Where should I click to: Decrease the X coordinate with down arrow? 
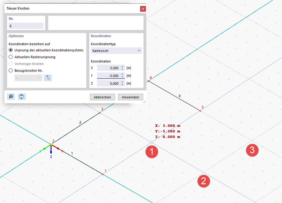pyautogui.click(x=122, y=69)
